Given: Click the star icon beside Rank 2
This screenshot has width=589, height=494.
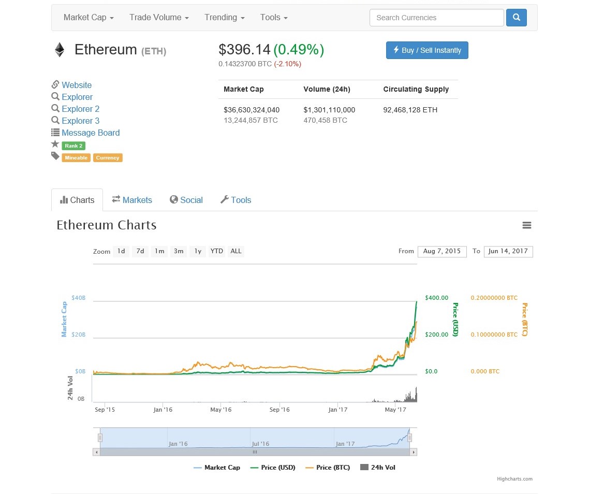Looking at the screenshot, I should (x=55, y=144).
